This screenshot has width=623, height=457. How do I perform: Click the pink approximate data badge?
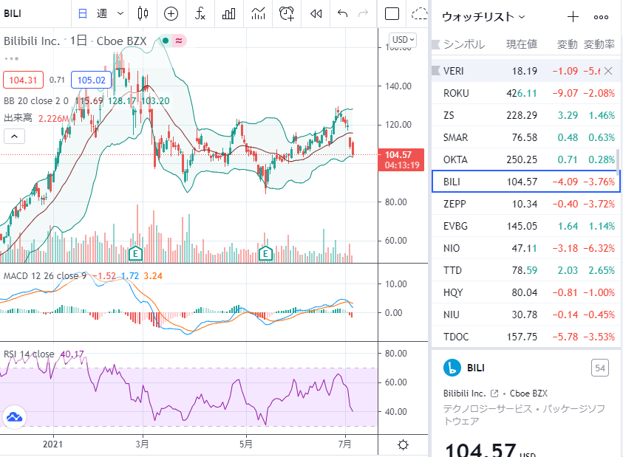point(179,41)
